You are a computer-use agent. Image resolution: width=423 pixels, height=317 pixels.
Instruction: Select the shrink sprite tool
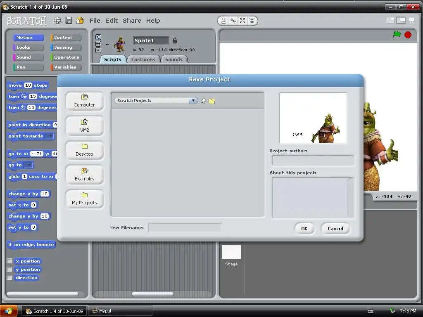pos(252,21)
